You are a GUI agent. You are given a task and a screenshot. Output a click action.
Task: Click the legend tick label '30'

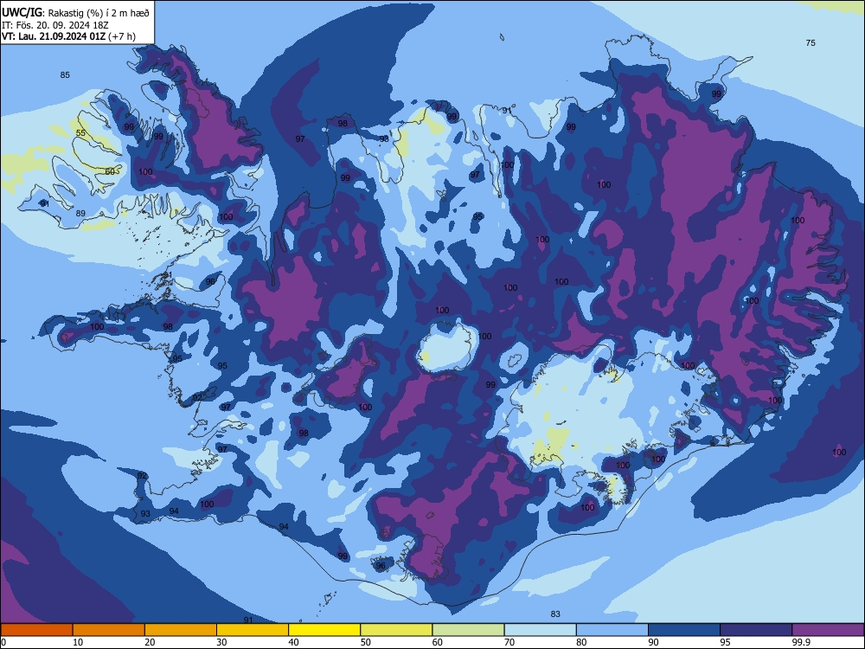221,642
